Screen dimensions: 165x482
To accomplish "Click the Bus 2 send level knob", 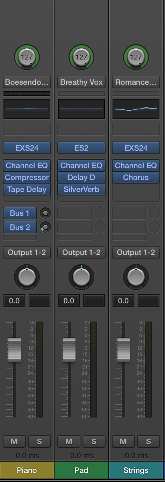I will [45, 227].
